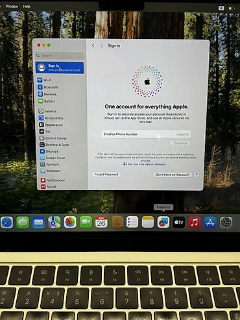The height and width of the screenshot is (320, 240).
Task: Open Calendar from the Dock
Action: coord(101,222)
